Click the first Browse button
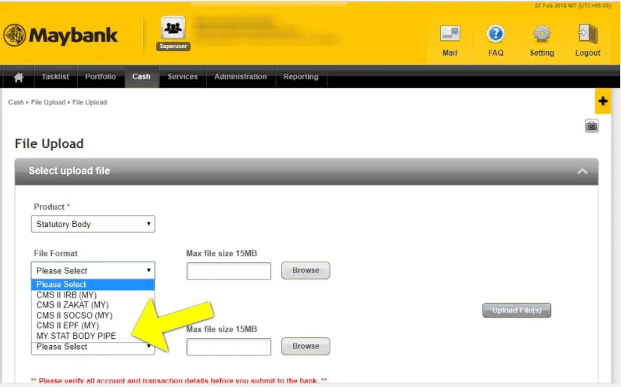 point(306,271)
